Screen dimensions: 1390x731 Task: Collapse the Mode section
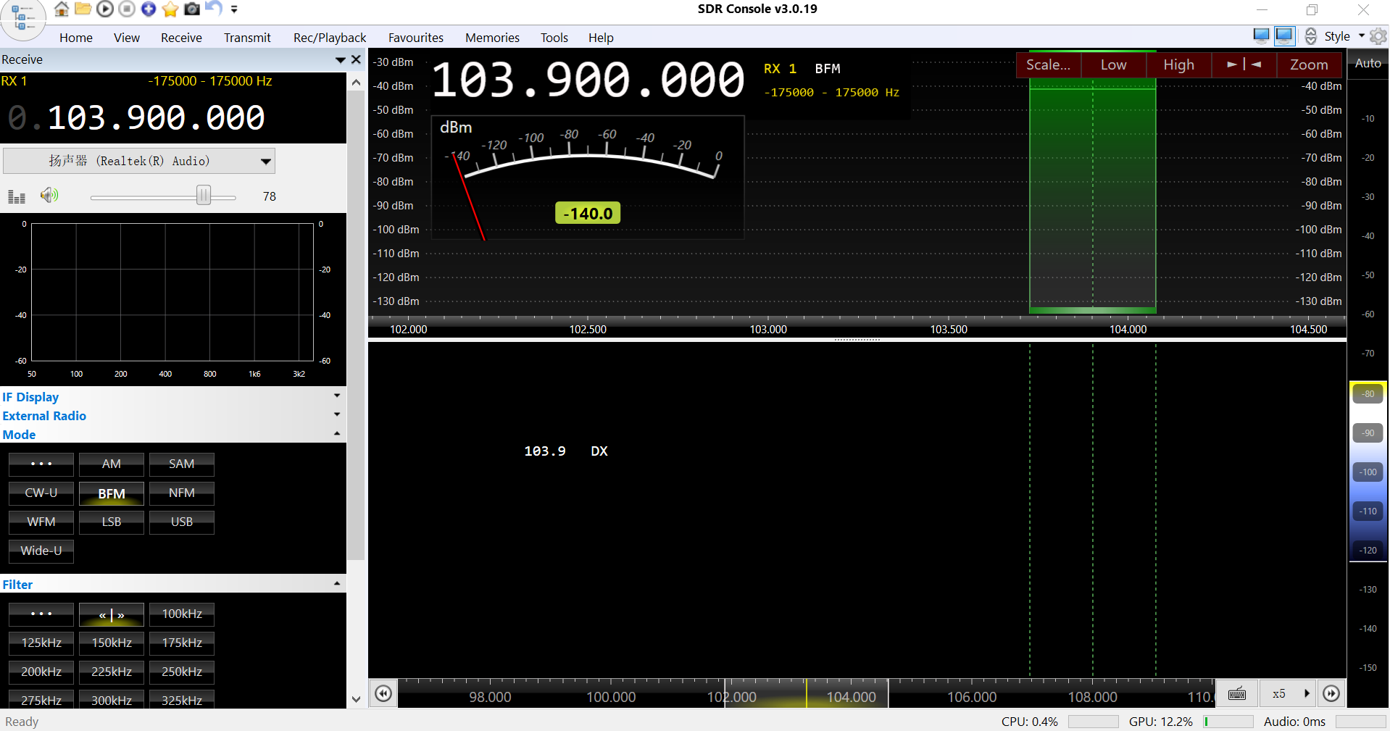336,434
